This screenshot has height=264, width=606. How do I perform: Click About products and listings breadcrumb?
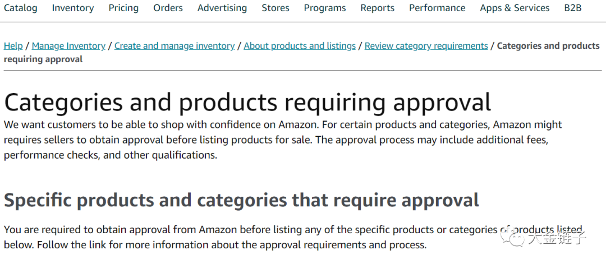300,46
